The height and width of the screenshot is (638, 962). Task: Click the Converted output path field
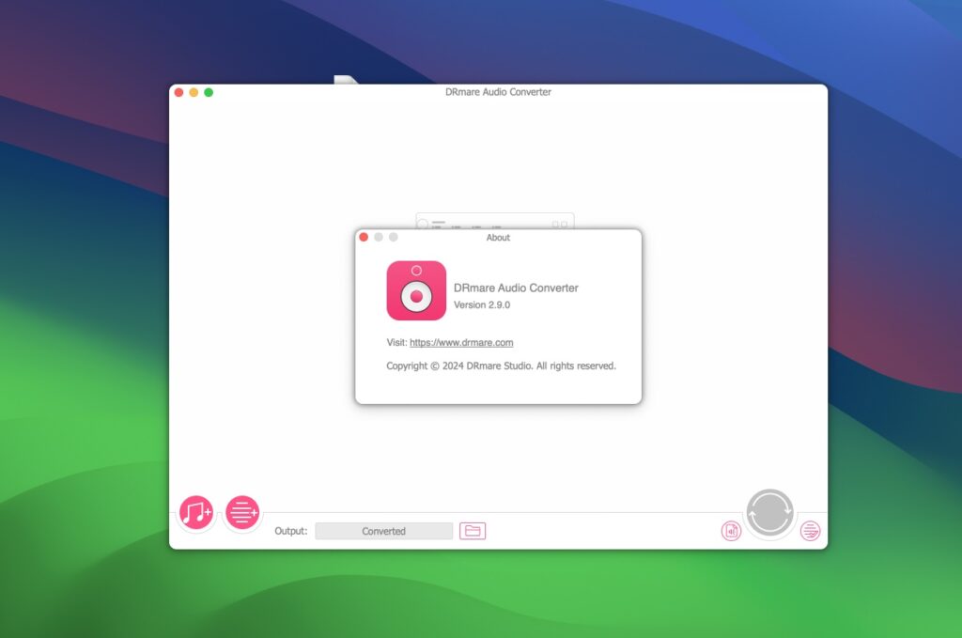383,530
